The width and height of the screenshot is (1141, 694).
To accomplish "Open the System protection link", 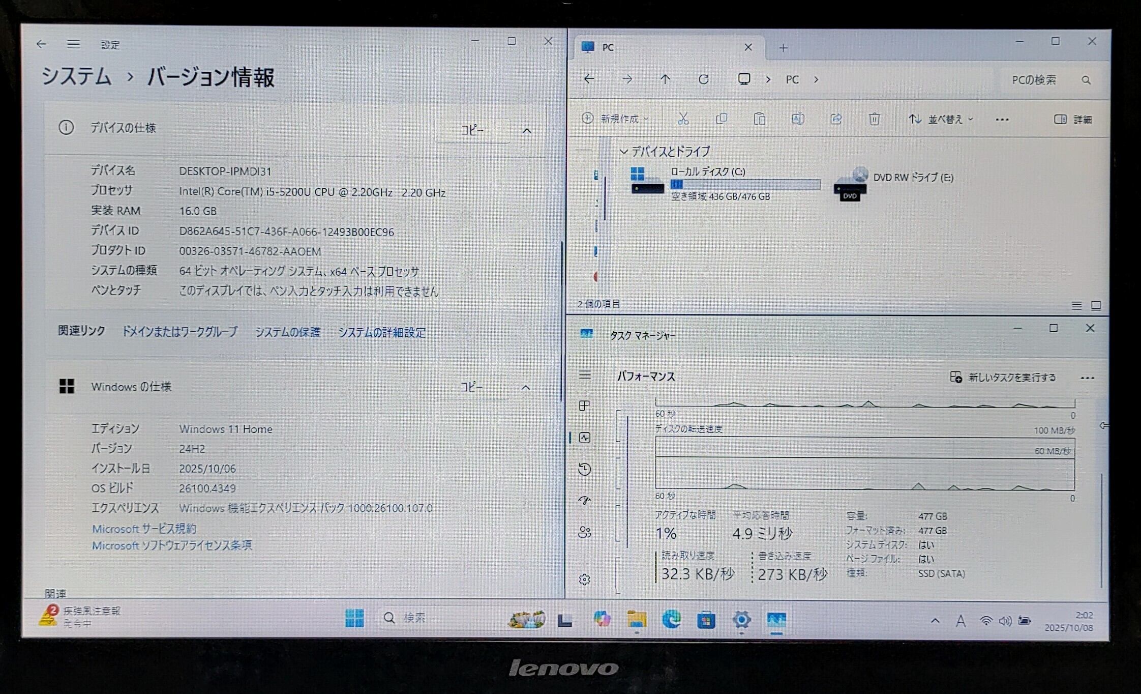I will click(x=288, y=332).
